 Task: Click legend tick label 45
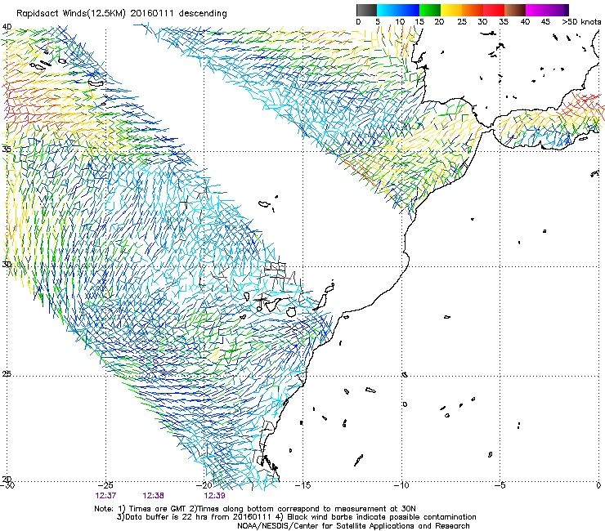click(x=545, y=22)
